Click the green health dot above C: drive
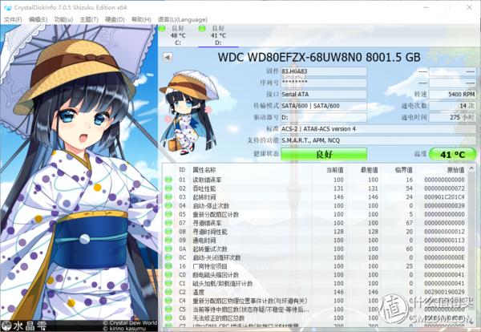 tap(162, 29)
